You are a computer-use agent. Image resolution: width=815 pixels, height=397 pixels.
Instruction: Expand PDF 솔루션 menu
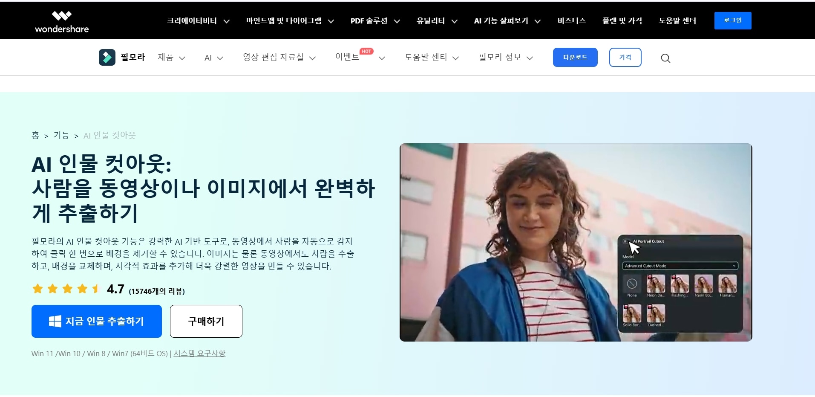point(375,21)
